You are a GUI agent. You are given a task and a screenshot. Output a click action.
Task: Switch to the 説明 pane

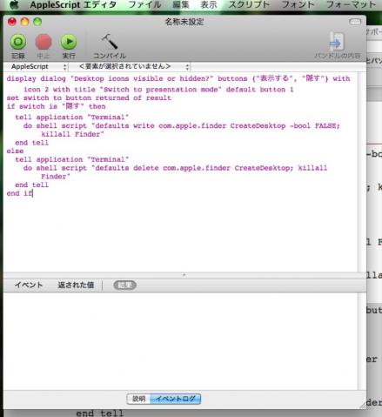point(138,399)
